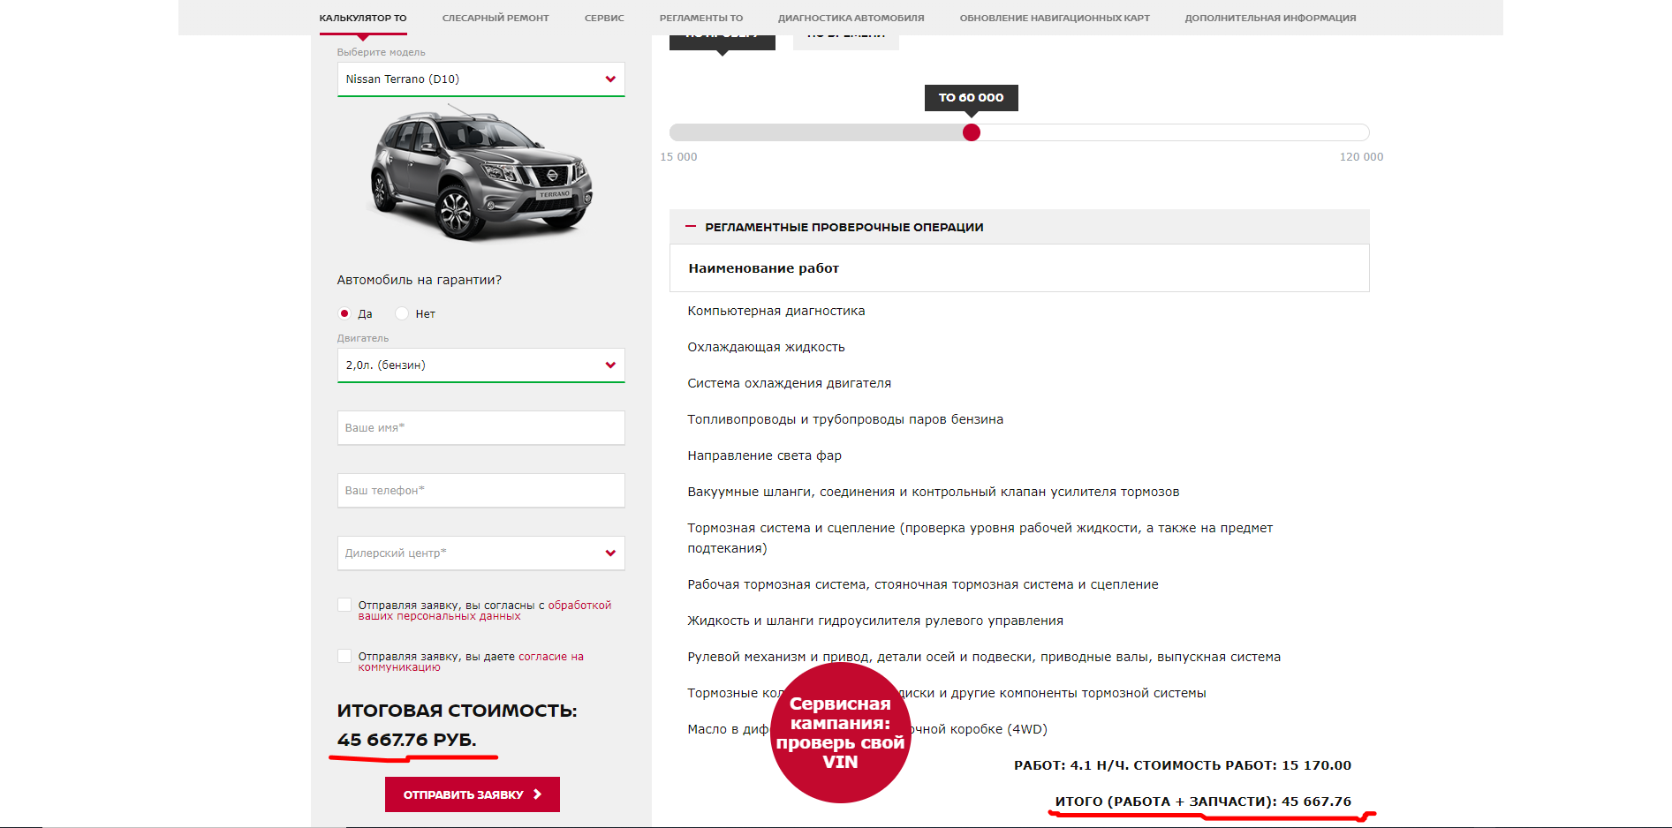Open the 'Регламенты ТО' tab
Viewport: 1672px width, 828px height.
pos(700,19)
